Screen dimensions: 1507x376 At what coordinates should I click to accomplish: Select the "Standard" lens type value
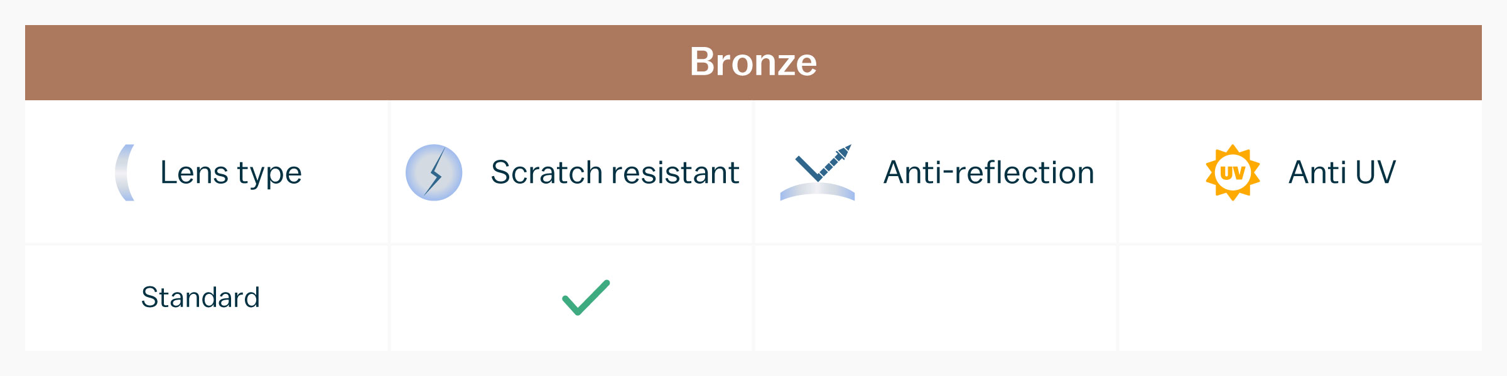tap(200, 298)
